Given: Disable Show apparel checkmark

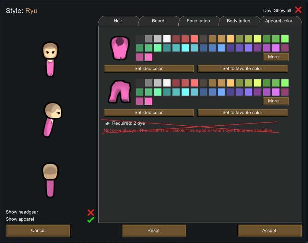Looking at the screenshot, I should coord(91,220).
